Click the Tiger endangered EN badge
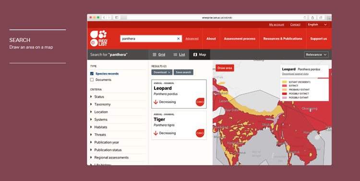Screen dimensions: 360x181 point(200,133)
